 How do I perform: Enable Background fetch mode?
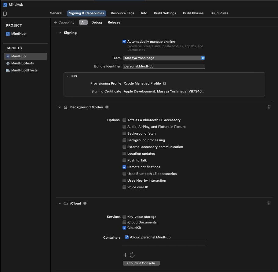[124, 134]
